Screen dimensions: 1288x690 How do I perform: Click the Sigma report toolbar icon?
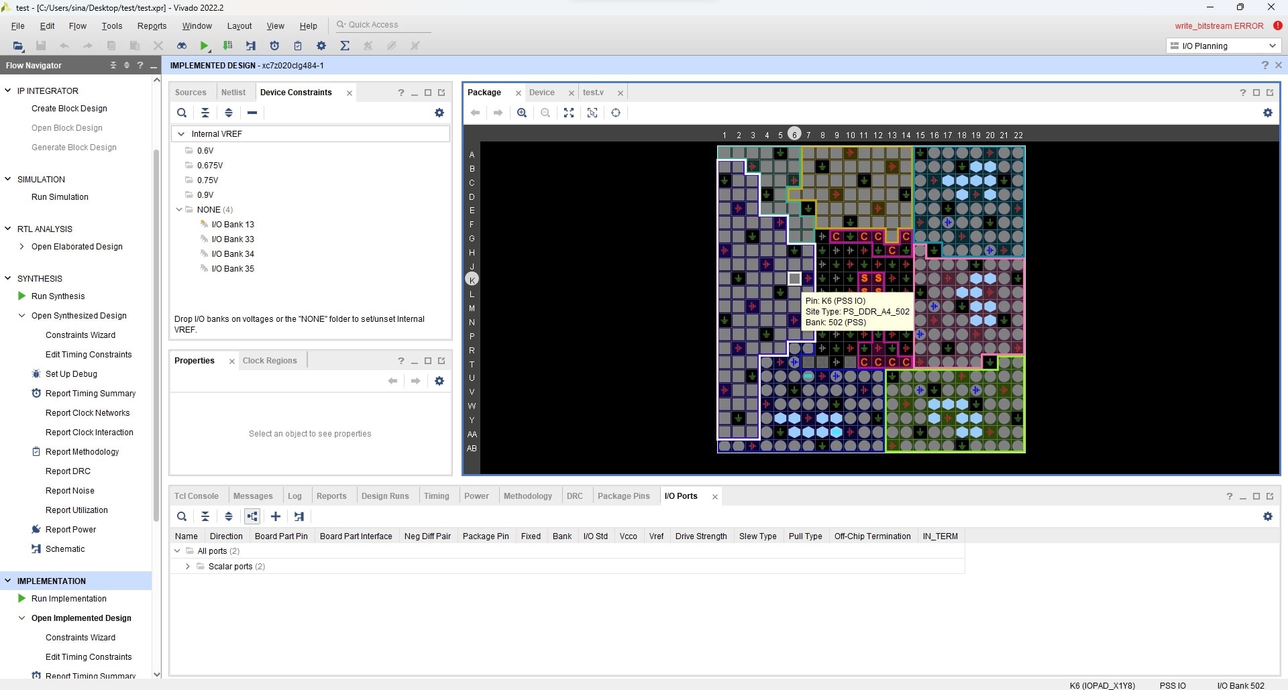click(345, 46)
